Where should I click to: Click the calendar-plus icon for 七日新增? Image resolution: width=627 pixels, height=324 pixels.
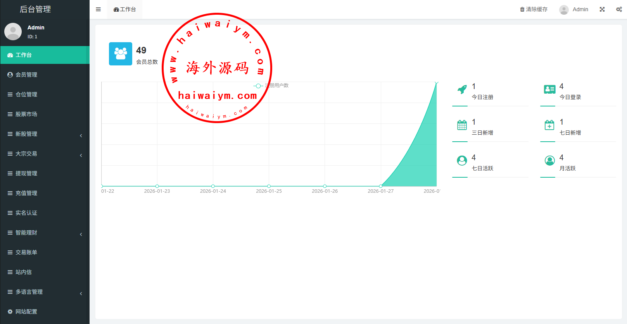tap(549, 125)
